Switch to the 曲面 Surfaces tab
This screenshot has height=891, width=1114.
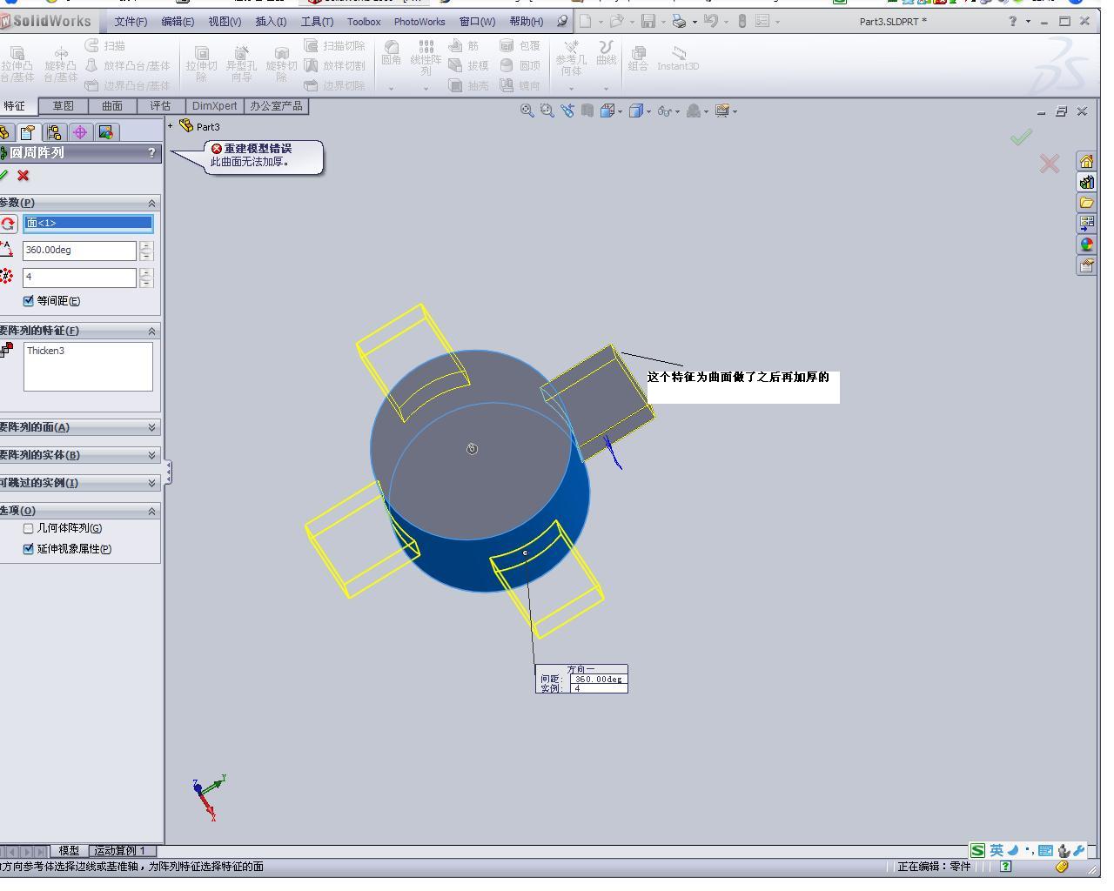111,106
